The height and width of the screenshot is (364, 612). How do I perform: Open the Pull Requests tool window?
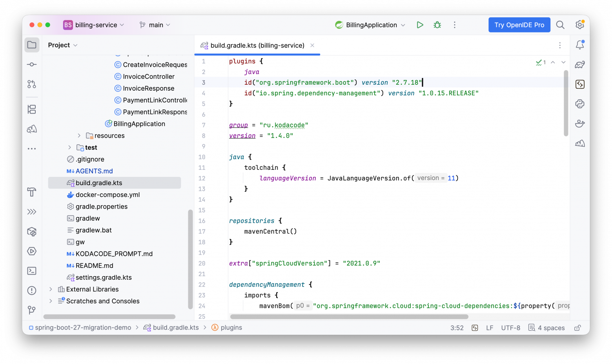click(32, 84)
